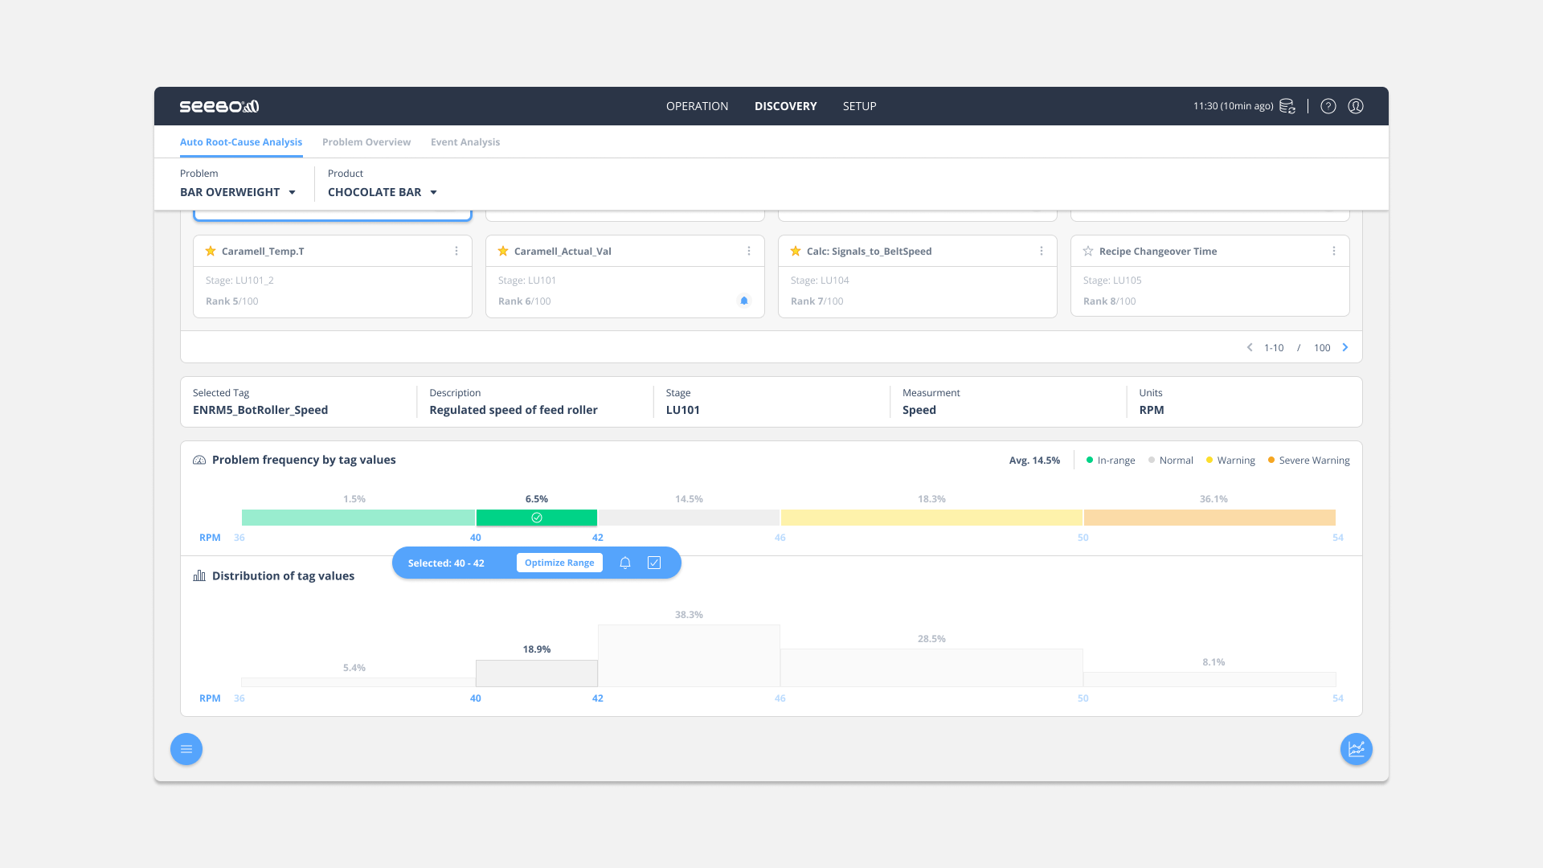1543x868 pixels.
Task: Open Recipe Changeover Time three-dot menu
Action: [1333, 251]
